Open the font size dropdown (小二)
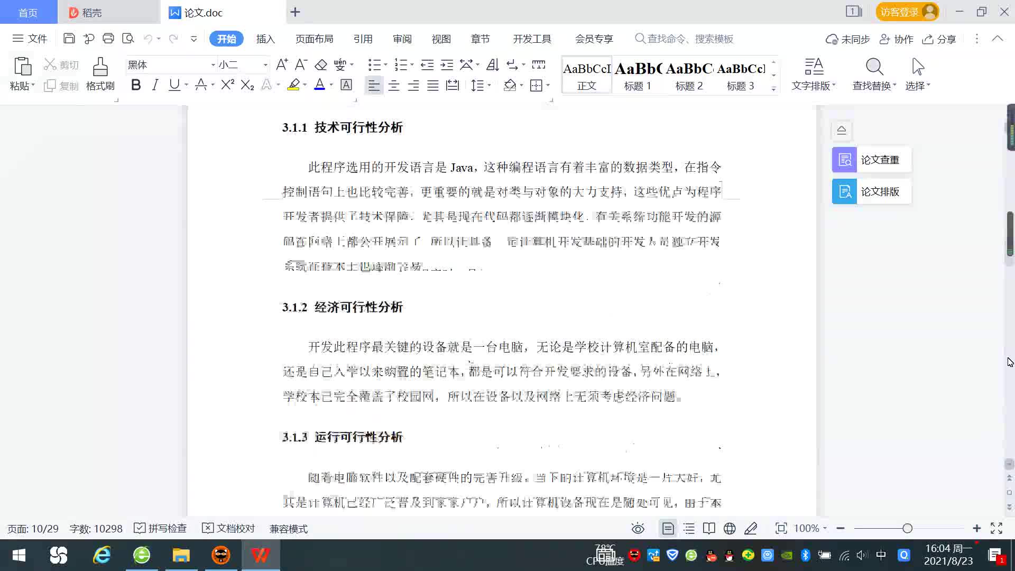 coord(265,65)
